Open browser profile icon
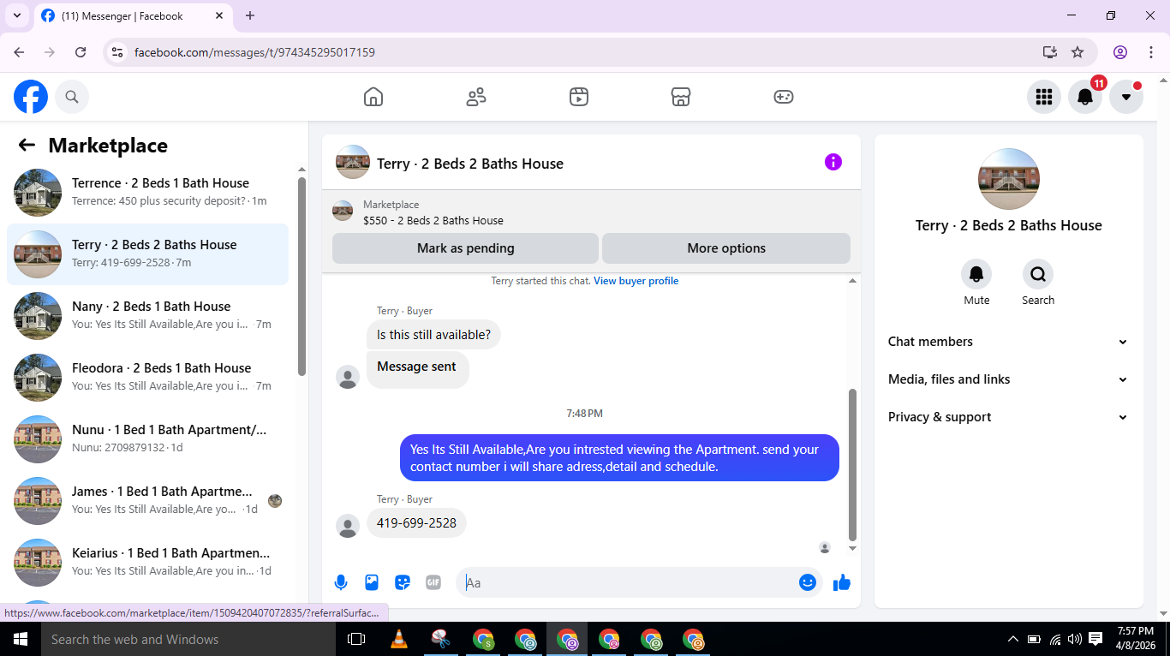The height and width of the screenshot is (656, 1170). 1120,52
